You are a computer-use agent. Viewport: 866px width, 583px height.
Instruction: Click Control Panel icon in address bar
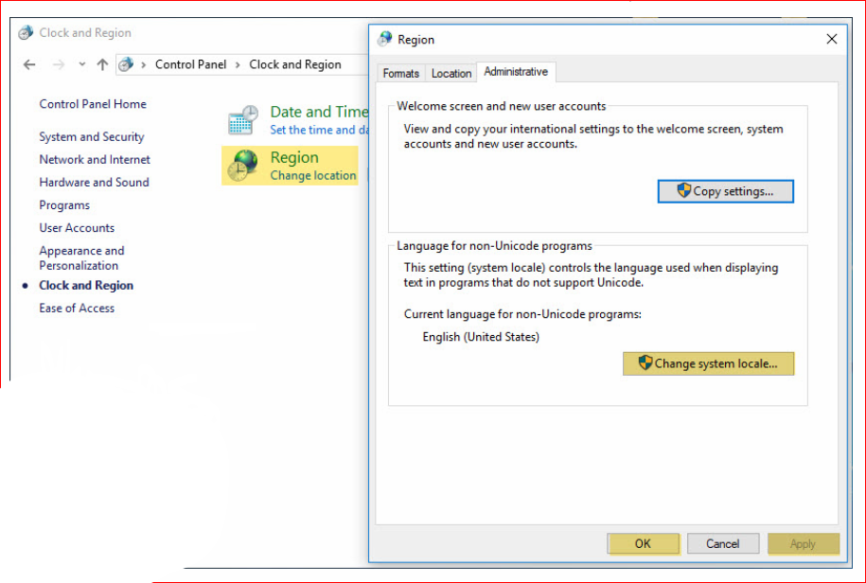[125, 64]
